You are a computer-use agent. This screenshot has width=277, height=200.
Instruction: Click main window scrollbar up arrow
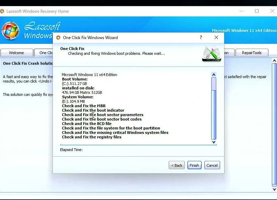[274, 61]
